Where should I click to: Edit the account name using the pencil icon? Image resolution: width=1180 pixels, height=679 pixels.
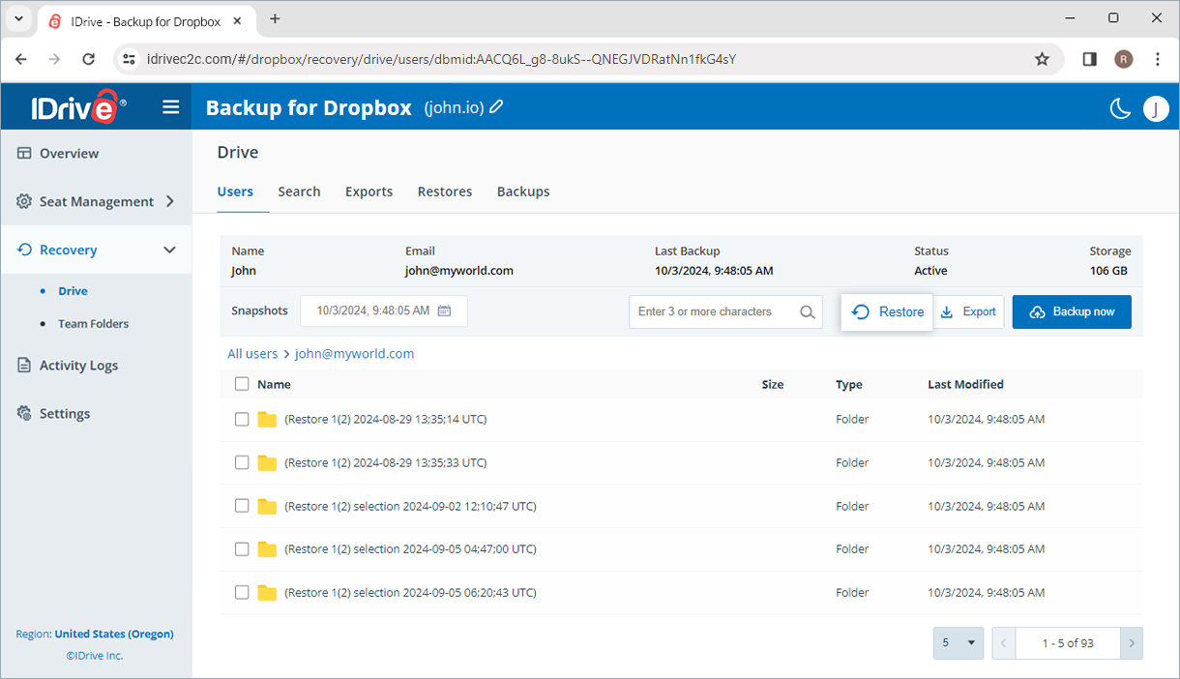click(x=496, y=107)
